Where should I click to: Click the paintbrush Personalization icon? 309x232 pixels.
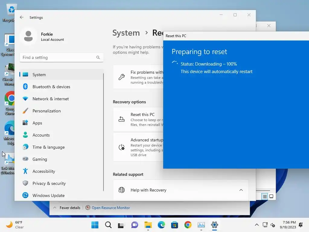25,111
